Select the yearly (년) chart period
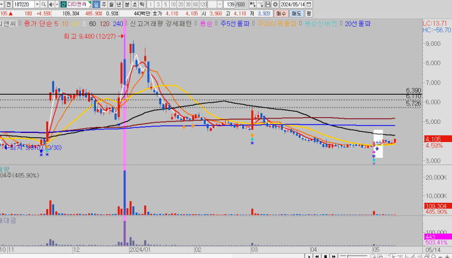Screen dimensions: 452x258 click(119, 4)
